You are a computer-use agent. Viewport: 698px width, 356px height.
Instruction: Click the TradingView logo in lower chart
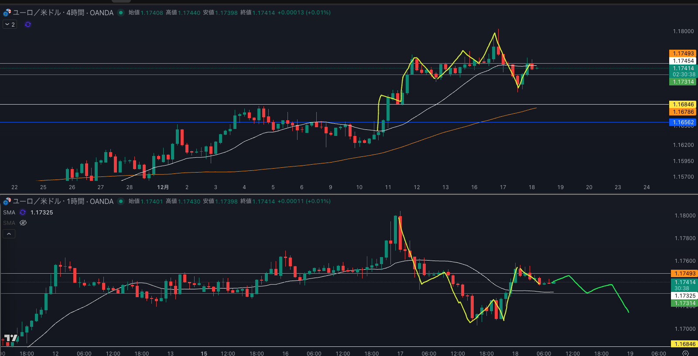[10, 338]
